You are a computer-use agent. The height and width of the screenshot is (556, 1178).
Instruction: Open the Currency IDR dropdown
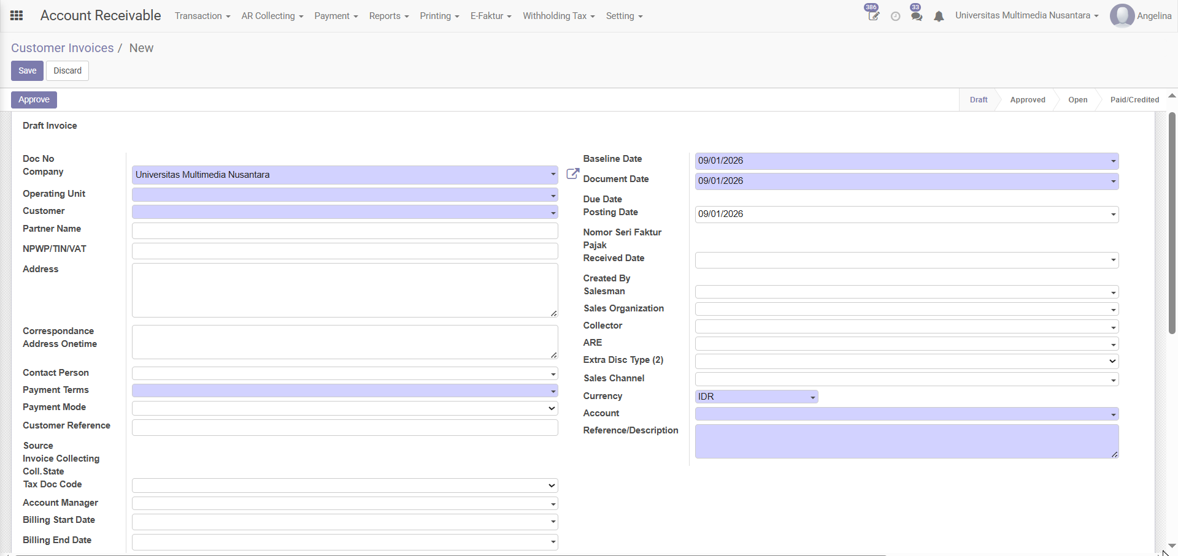pos(812,397)
